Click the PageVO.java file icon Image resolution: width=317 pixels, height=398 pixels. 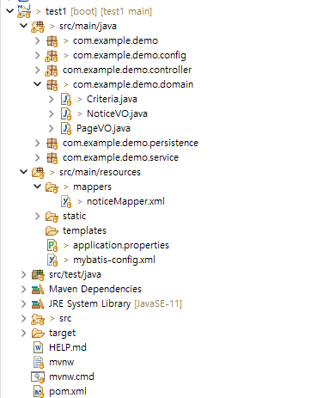[x=66, y=129]
